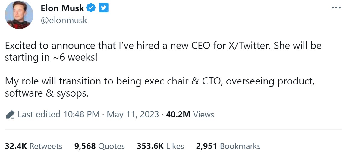Click the 10:48 PM timestamp
The image size is (343, 152).
click(81, 115)
